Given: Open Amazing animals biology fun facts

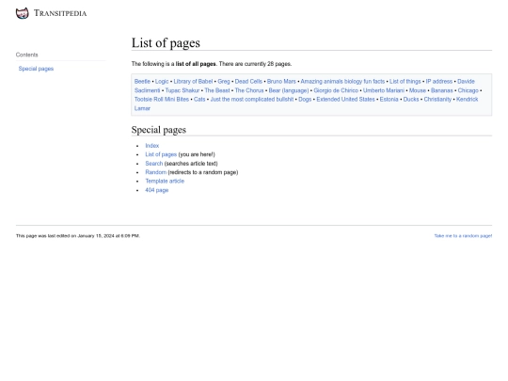Looking at the screenshot, I should [342, 81].
